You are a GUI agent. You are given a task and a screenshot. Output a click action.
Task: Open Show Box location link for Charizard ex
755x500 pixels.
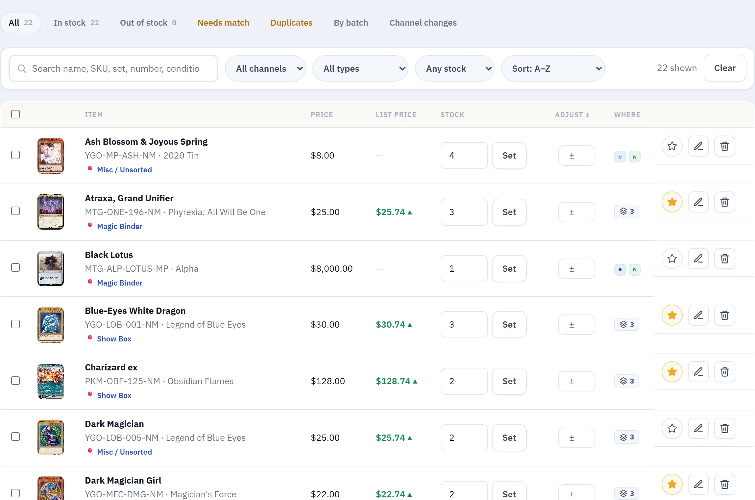pos(114,395)
